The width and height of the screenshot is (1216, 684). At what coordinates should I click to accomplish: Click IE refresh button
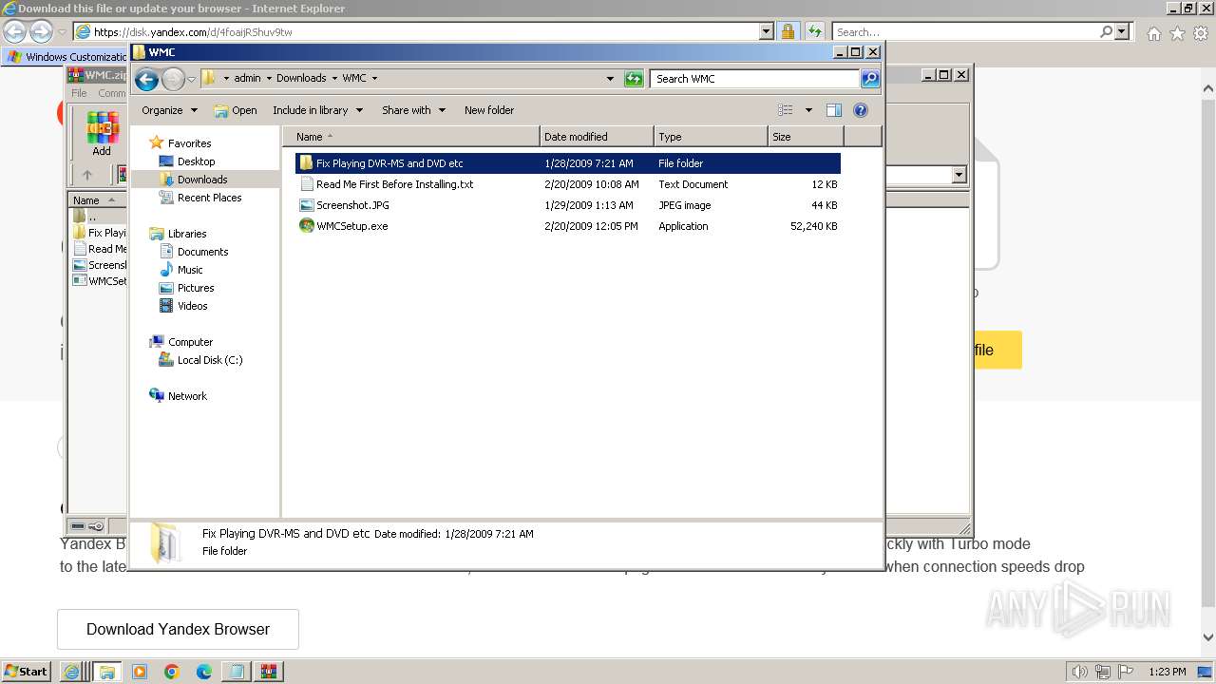815,31
